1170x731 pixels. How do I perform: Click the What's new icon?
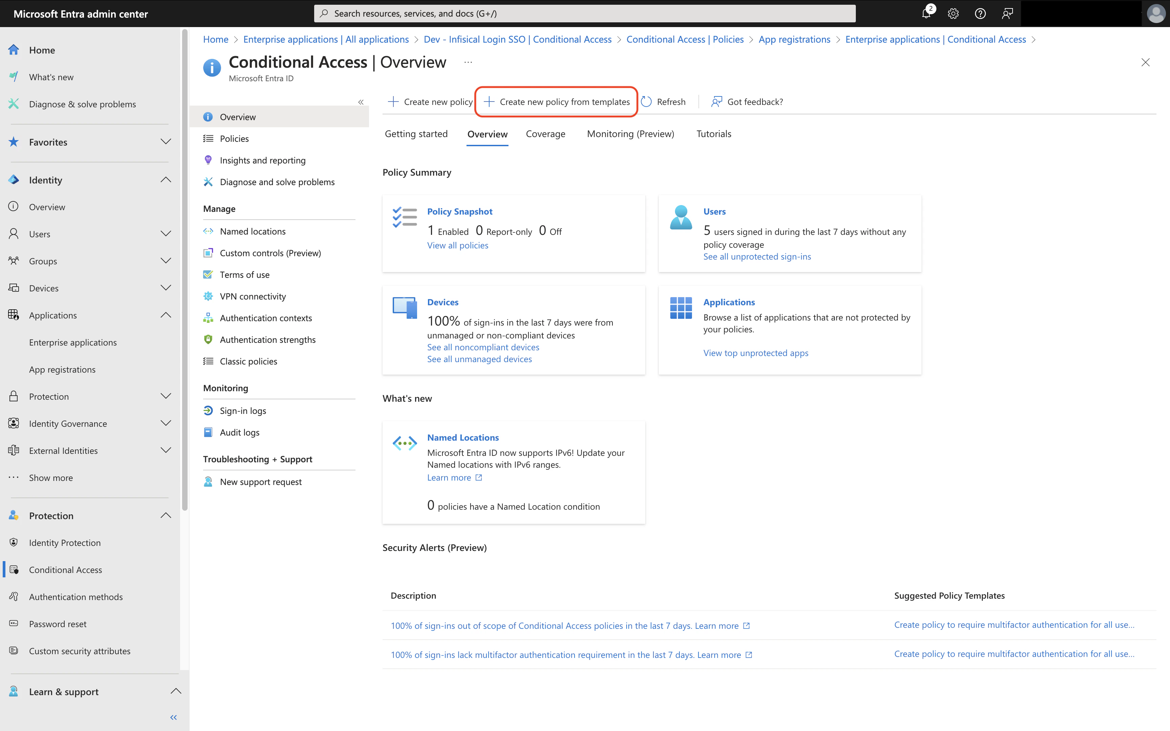(14, 77)
